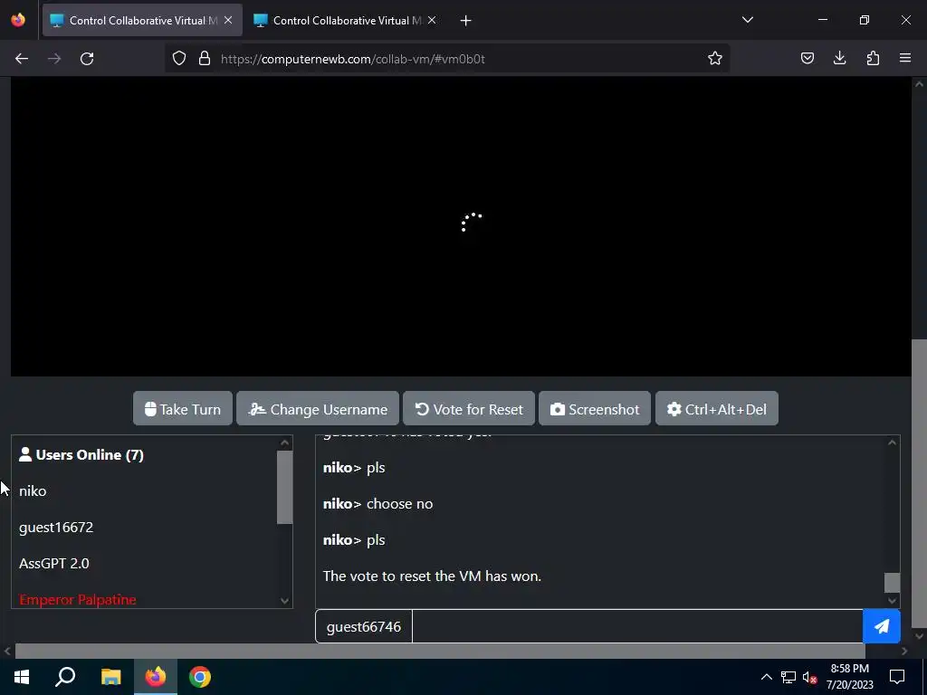
Task: Click the VM display screen area
Action: pyautogui.click(x=461, y=226)
